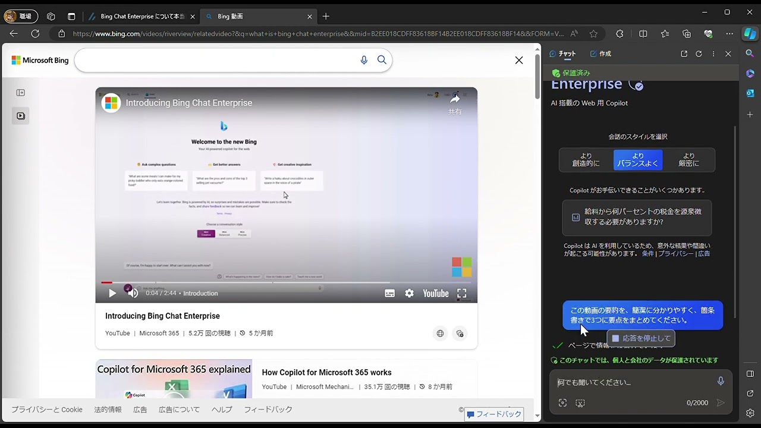This screenshot has width=761, height=428.
Task: Open プライバシーと Cookie footer link
Action: (x=47, y=410)
